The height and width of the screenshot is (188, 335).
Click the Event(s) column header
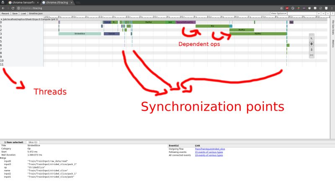point(173,145)
